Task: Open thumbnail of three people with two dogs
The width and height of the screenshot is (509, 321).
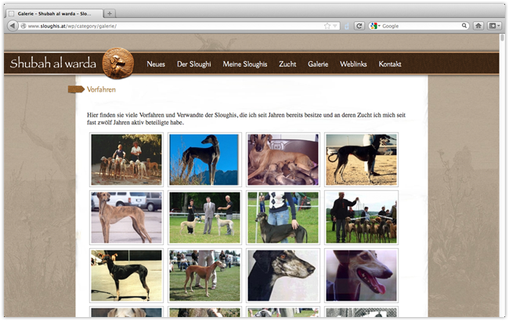Action: coord(204,218)
